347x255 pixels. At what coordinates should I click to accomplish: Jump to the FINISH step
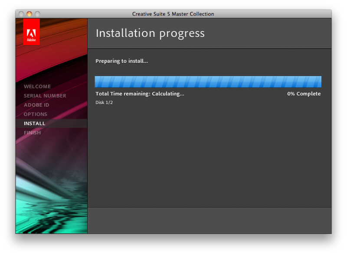tap(32, 133)
